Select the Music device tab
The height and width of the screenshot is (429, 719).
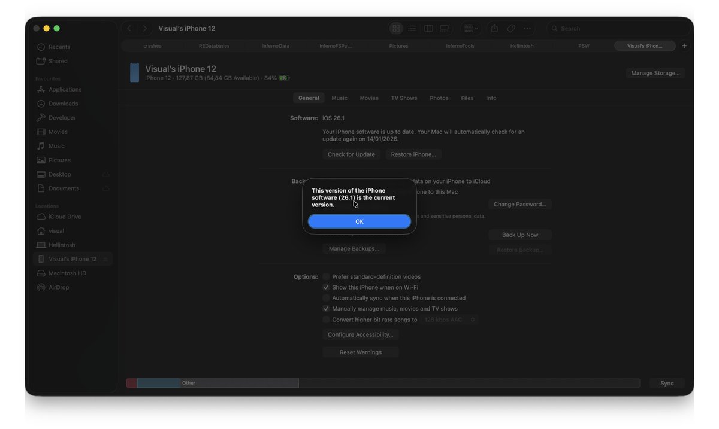pos(339,98)
